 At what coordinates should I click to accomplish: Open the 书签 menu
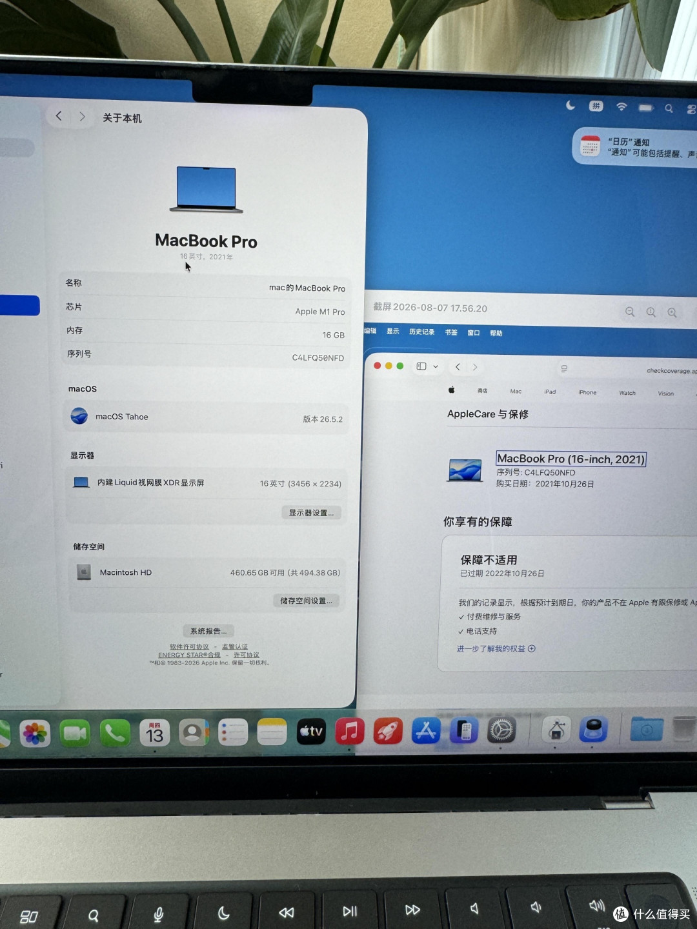451,332
